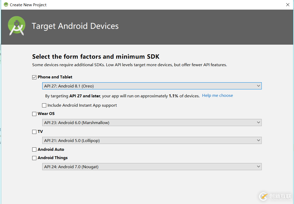
Task: Check the Android Auto checkbox
Action: coord(34,149)
